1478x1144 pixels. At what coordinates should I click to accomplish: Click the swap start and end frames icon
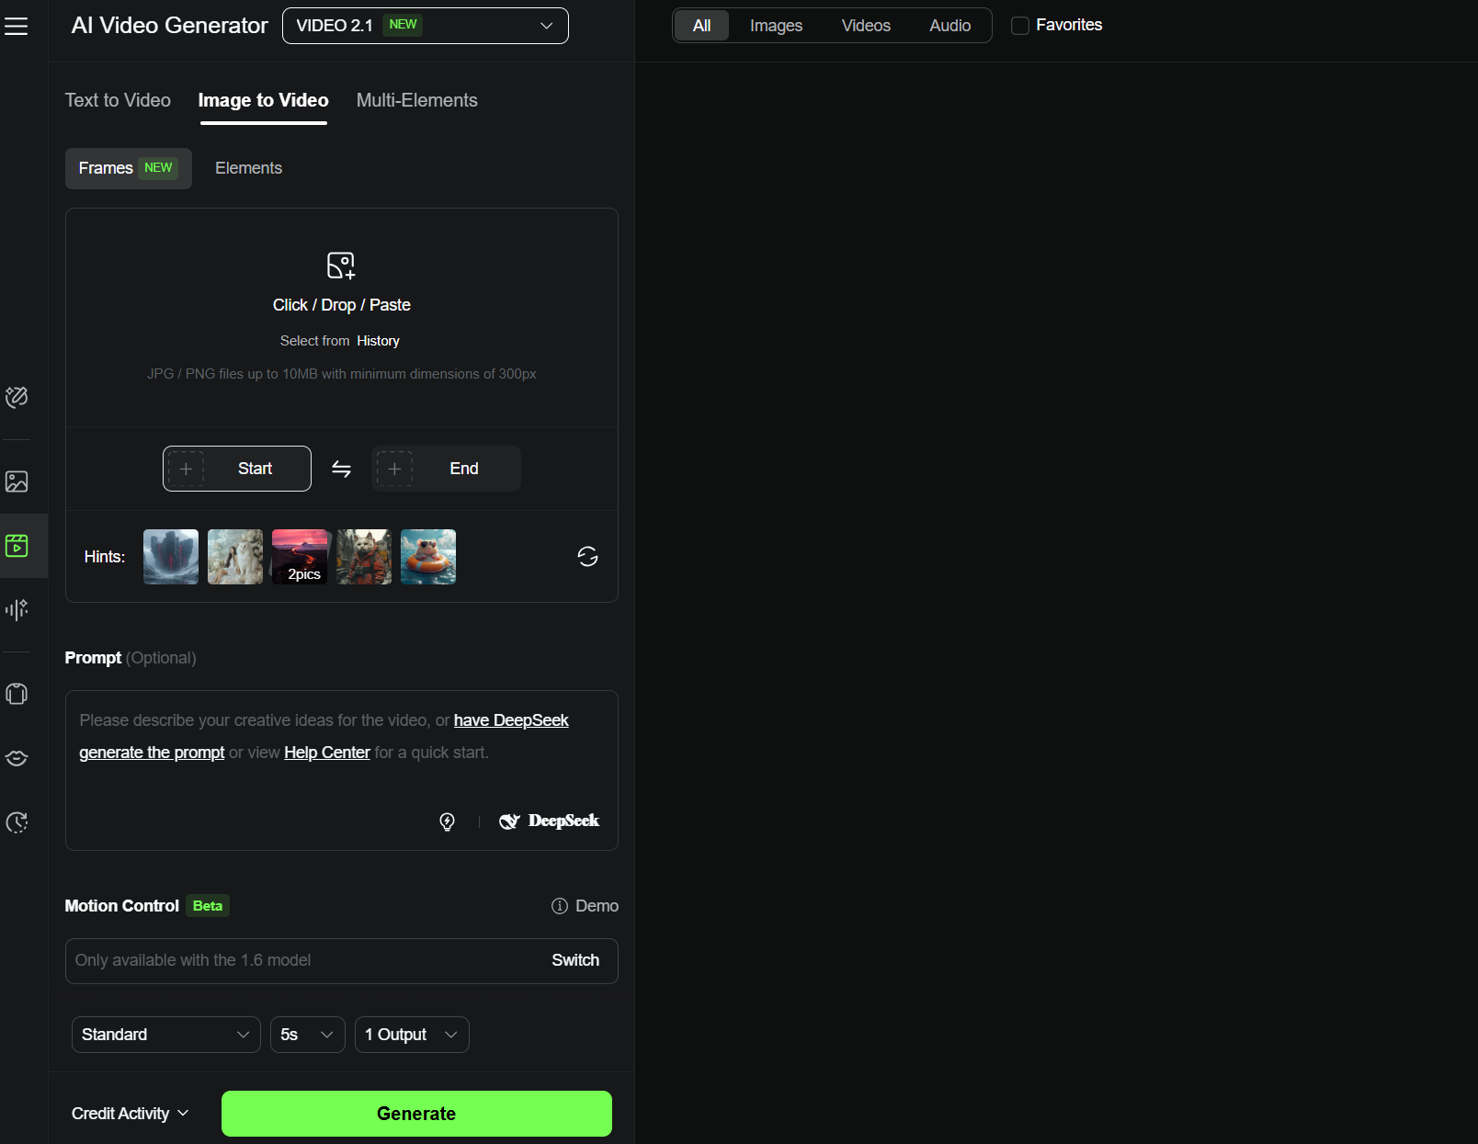pos(341,469)
